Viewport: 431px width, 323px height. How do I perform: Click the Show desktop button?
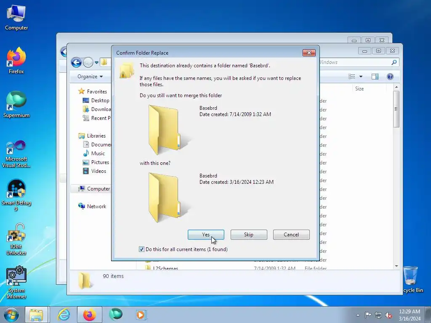[428, 315]
